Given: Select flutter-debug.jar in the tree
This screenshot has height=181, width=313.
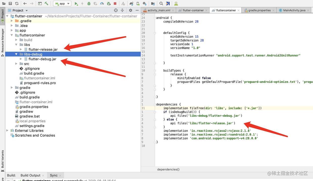Looking at the screenshot, I should 42,59.
